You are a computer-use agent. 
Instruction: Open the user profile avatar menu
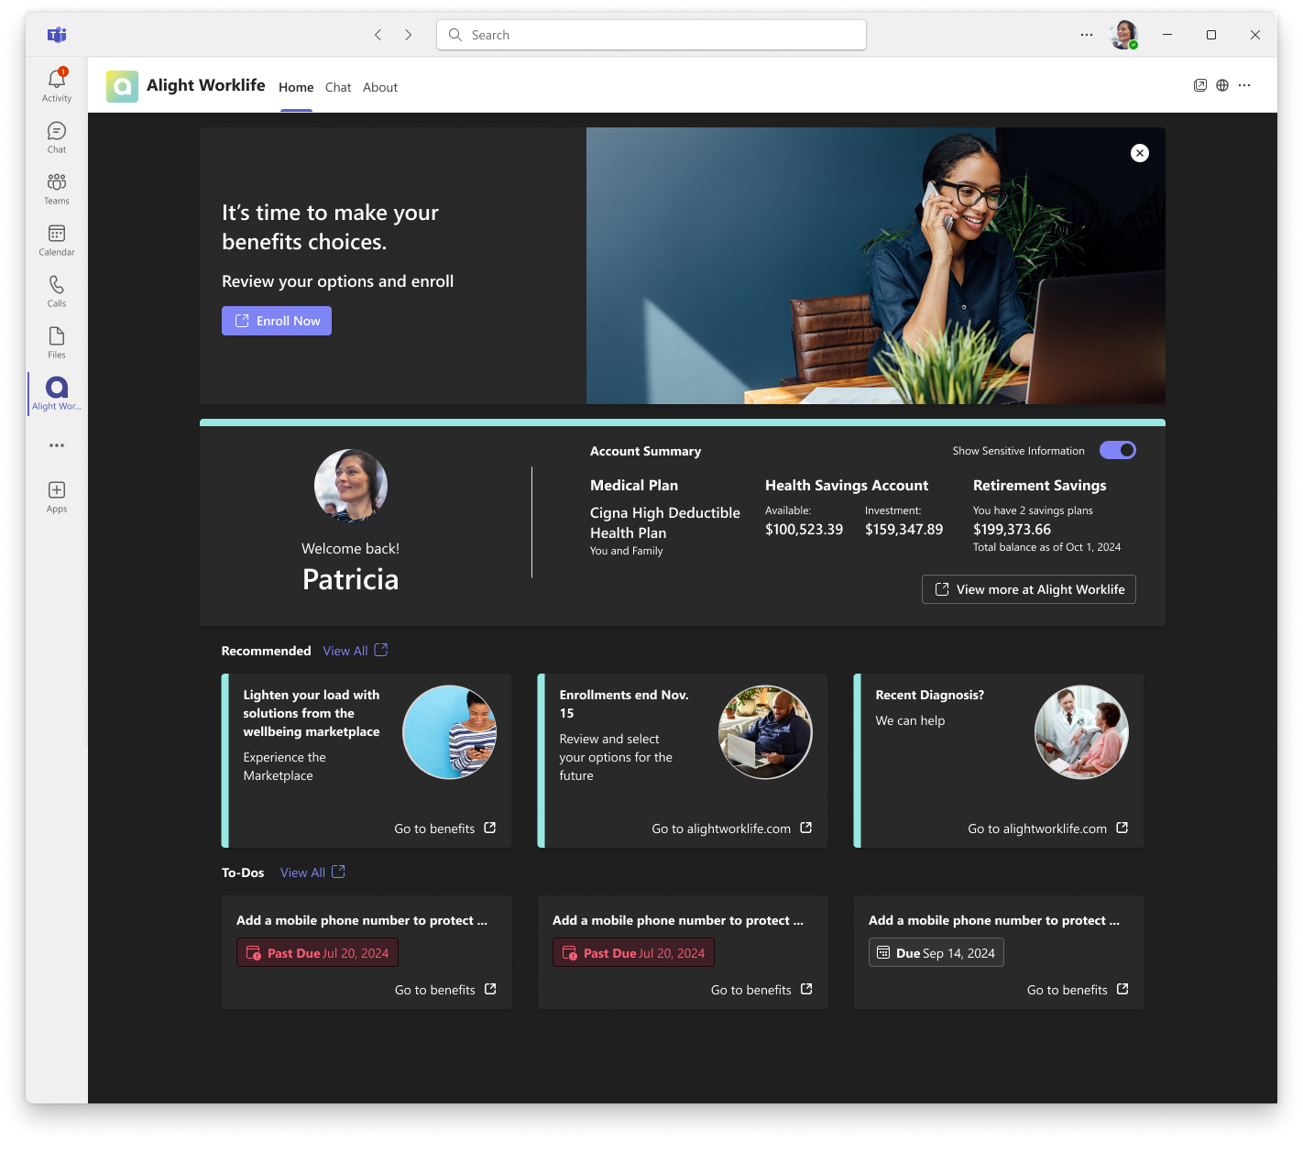(1124, 35)
